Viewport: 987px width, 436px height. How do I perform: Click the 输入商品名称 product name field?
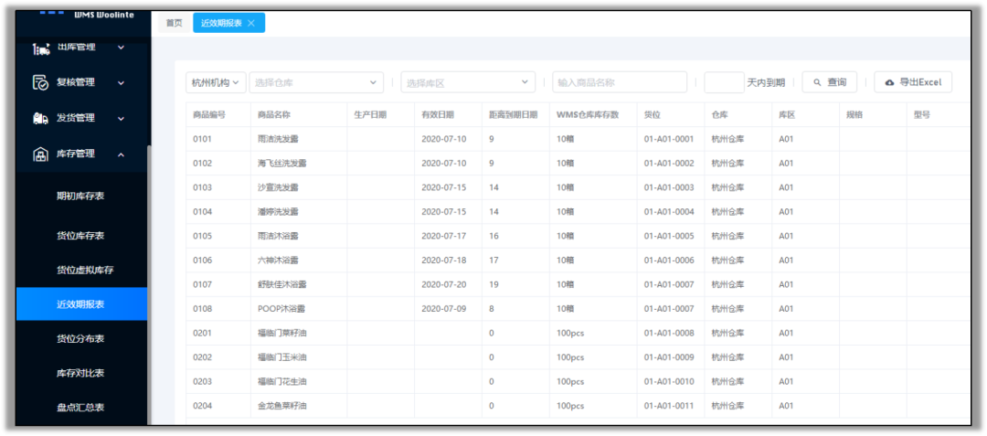click(x=619, y=82)
